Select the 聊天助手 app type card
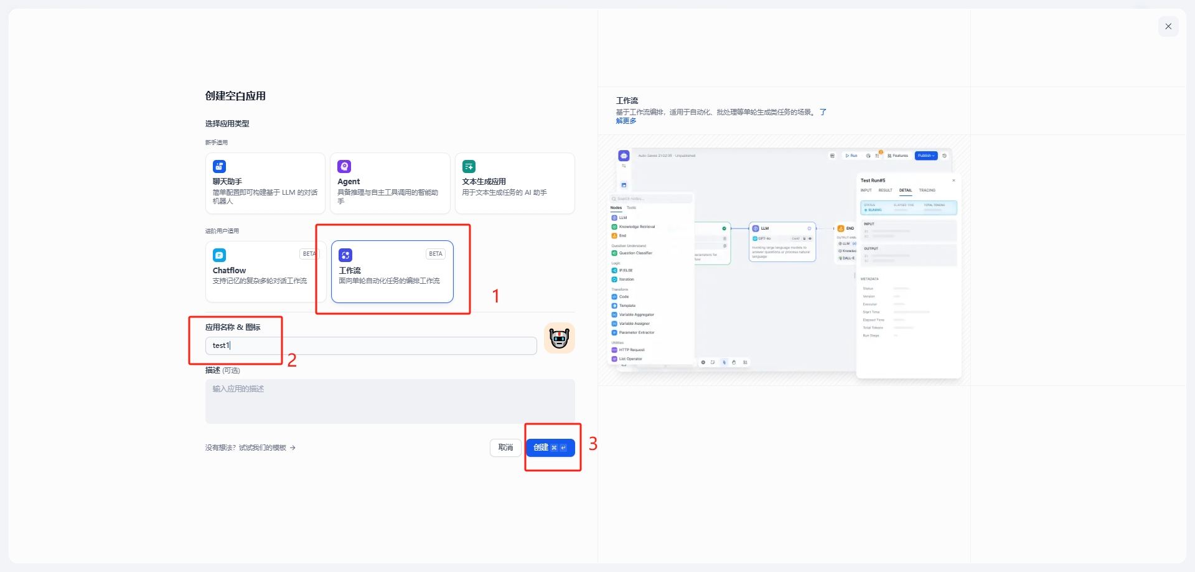Viewport: 1195px width, 572px height. 265,184
